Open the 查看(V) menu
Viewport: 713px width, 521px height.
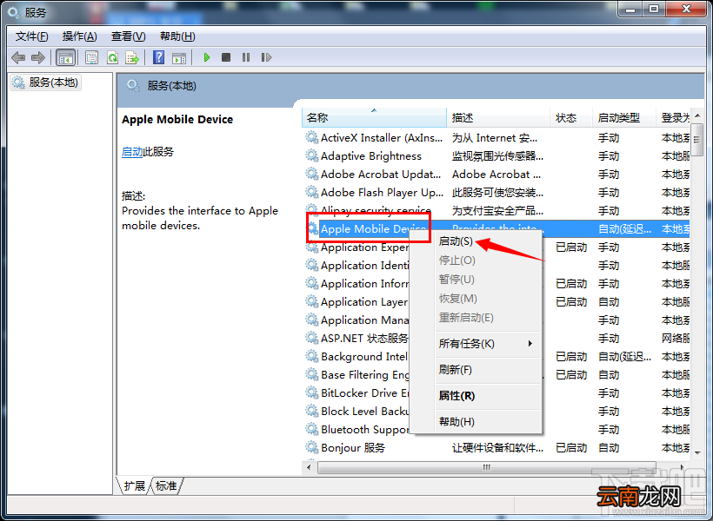pyautogui.click(x=128, y=36)
